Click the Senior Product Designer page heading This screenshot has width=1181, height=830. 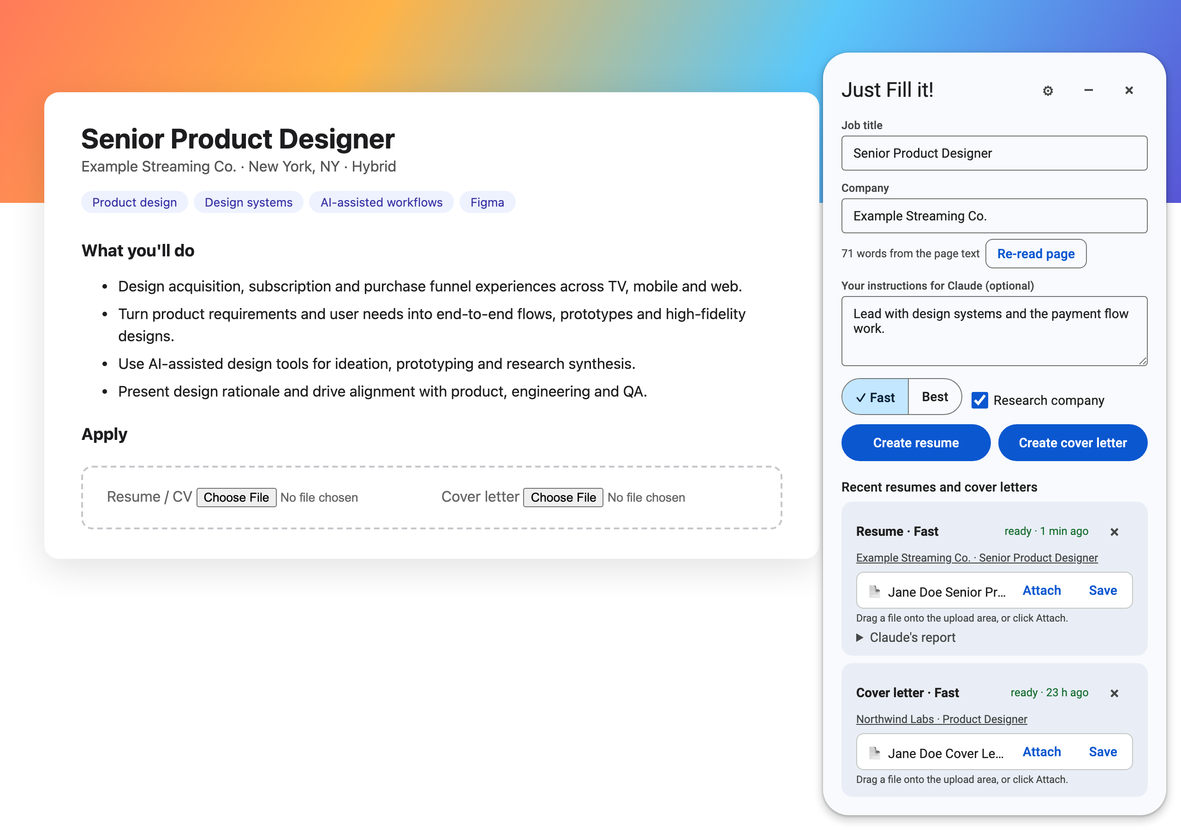click(238, 139)
